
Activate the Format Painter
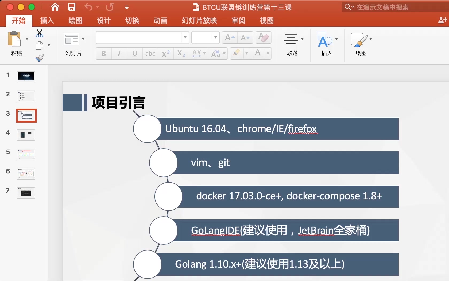pyautogui.click(x=39, y=58)
